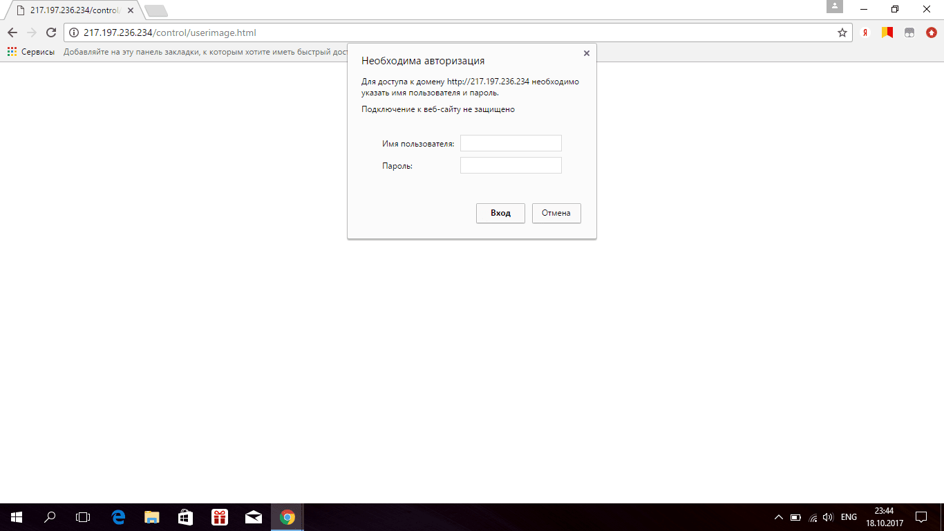This screenshot has height=531, width=944.
Task: Dismiss the authorization dialog with the X
Action: 586,53
